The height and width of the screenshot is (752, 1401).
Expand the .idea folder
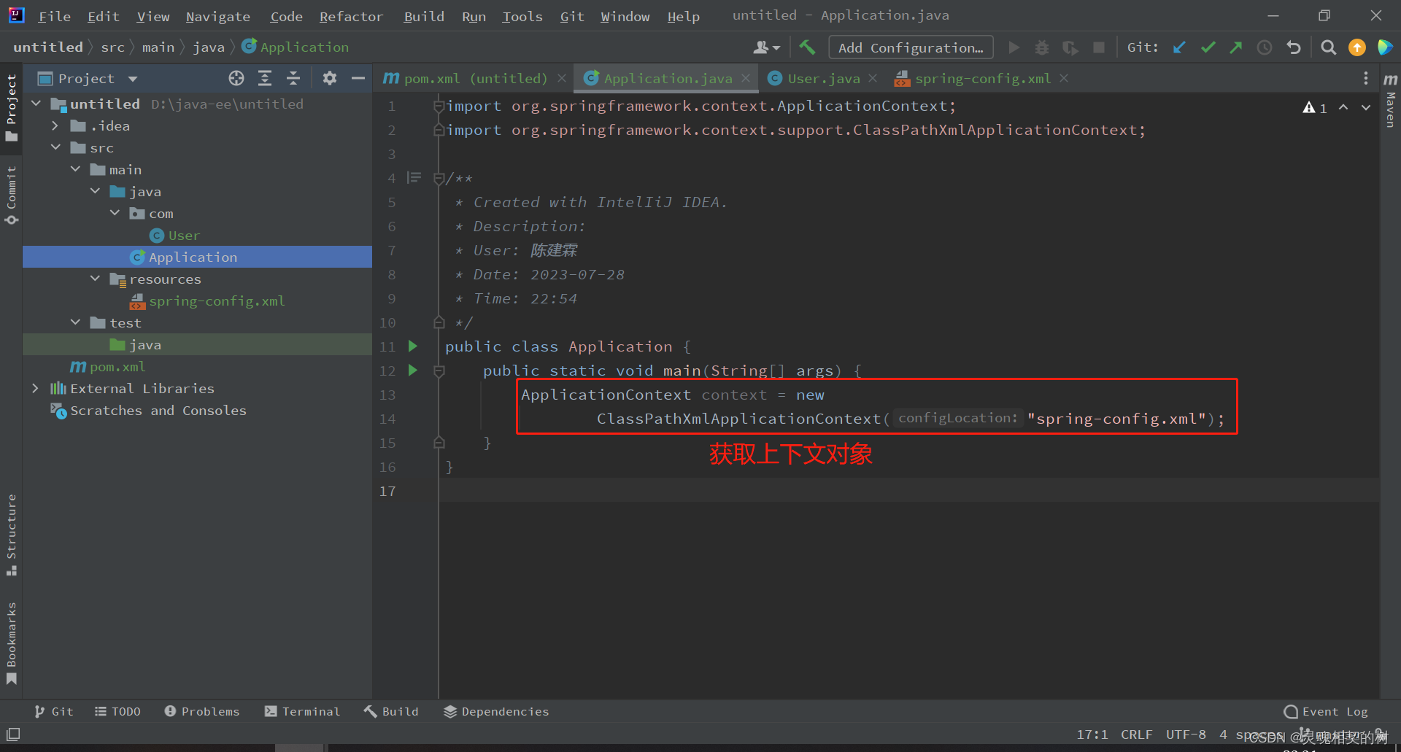pos(55,125)
